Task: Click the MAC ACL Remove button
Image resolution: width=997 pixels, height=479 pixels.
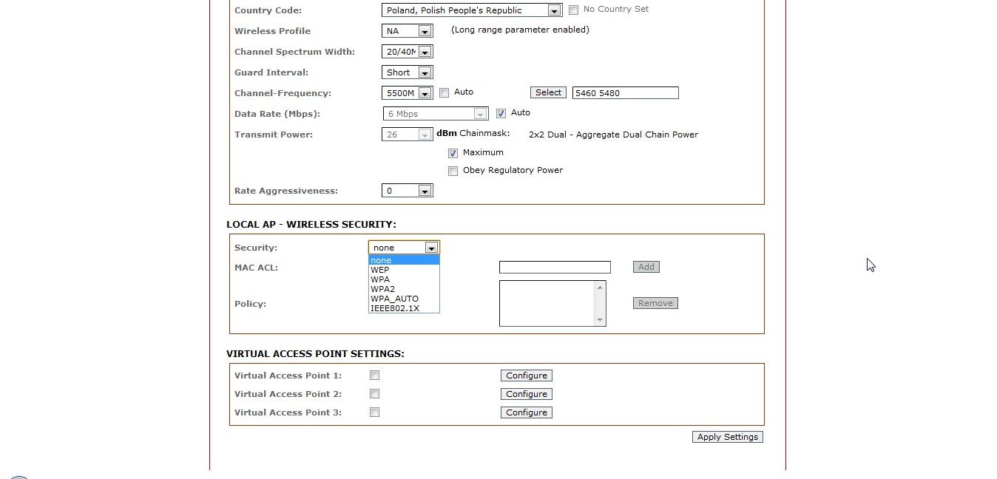Action: tap(655, 303)
